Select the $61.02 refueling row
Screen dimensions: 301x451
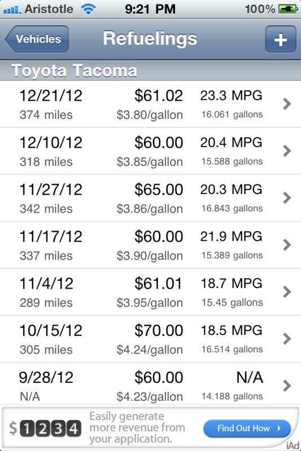[150, 104]
